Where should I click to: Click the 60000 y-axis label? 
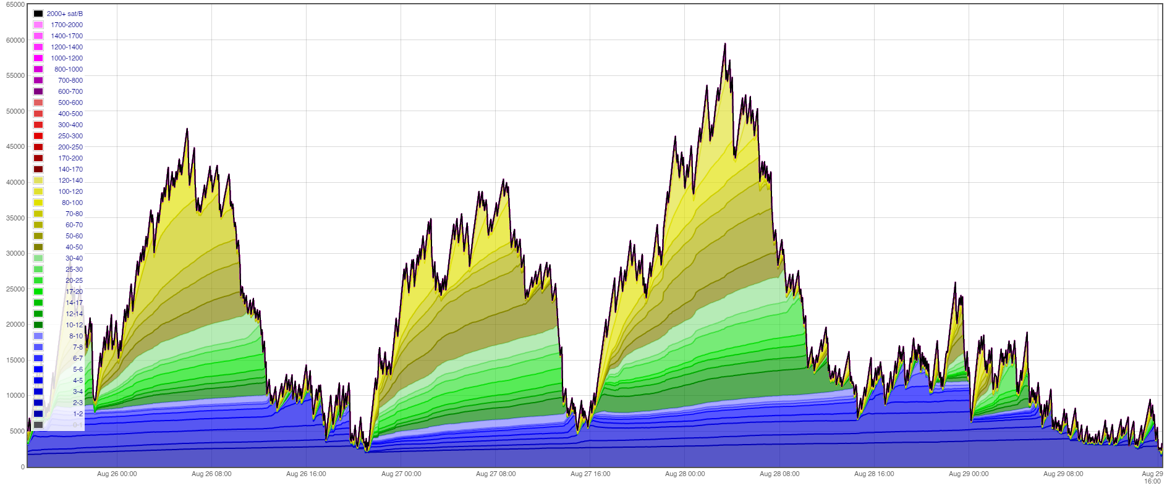pyautogui.click(x=15, y=40)
